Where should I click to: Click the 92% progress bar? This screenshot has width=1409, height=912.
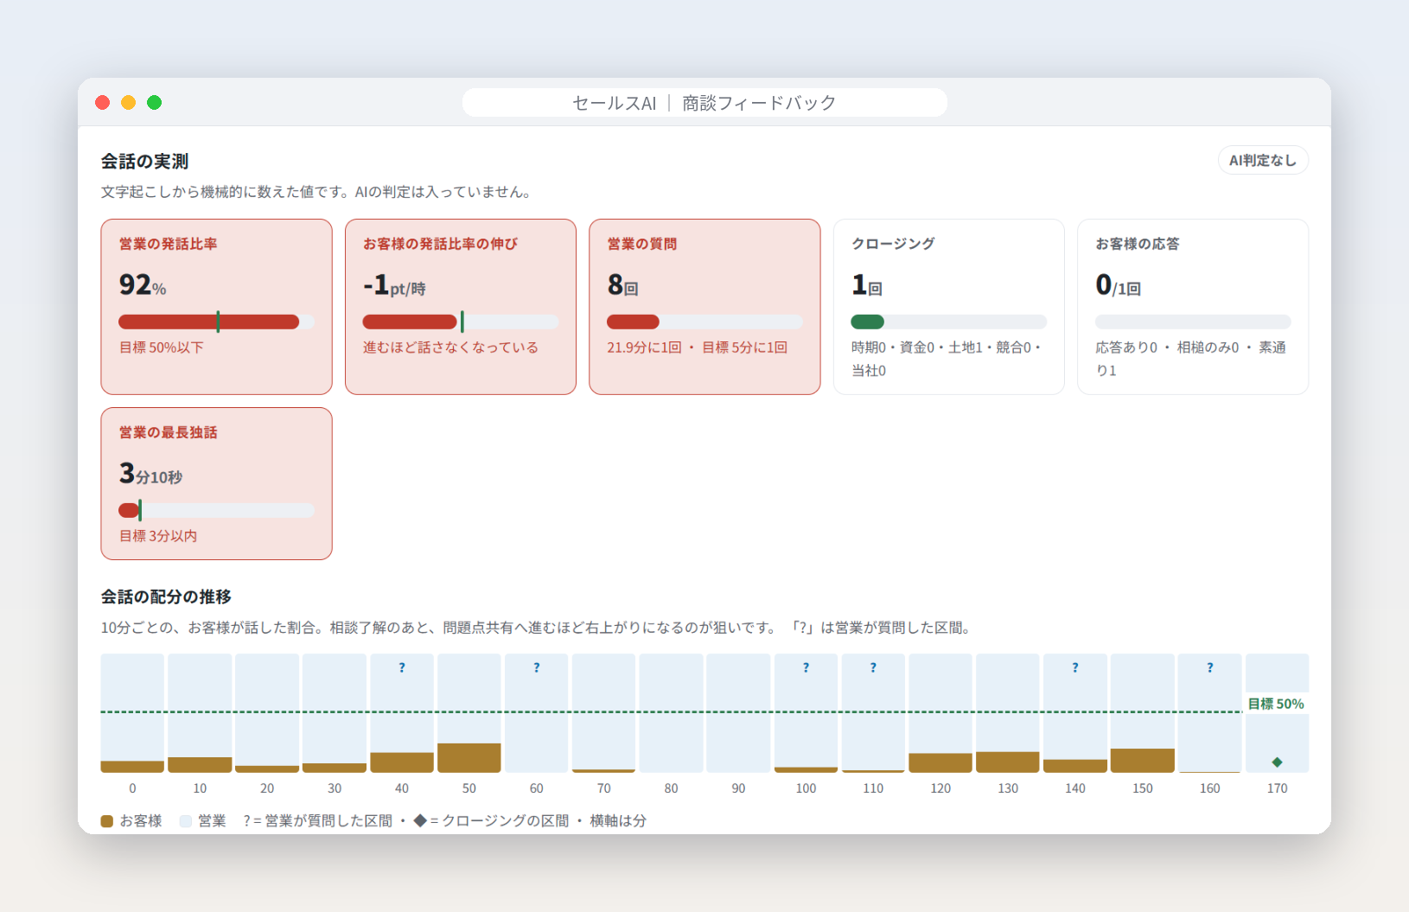216,322
